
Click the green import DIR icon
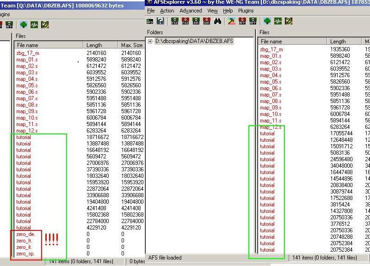pos(196,21)
